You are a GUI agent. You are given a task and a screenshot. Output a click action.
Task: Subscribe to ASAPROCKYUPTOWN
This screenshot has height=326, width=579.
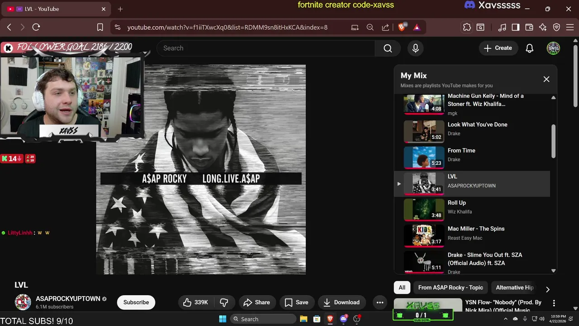coord(136,302)
